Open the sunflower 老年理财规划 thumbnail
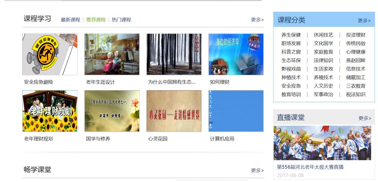The image size is (378, 182). pos(50,111)
